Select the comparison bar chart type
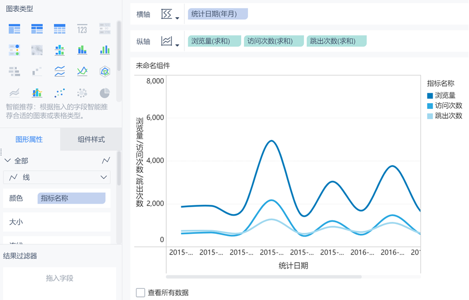The image size is (469, 300). [x=15, y=71]
